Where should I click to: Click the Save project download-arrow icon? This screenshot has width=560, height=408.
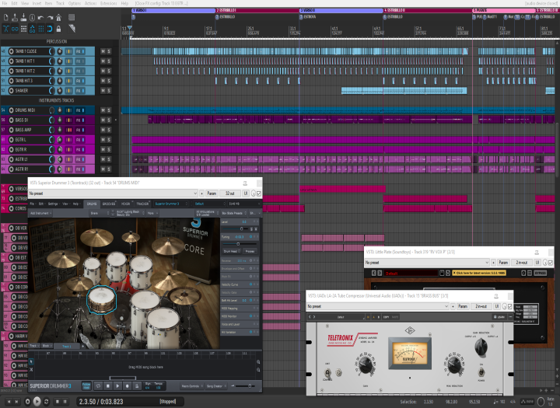(x=23, y=18)
